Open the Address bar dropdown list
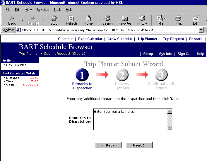The image size is (207, 162). (x=201, y=30)
